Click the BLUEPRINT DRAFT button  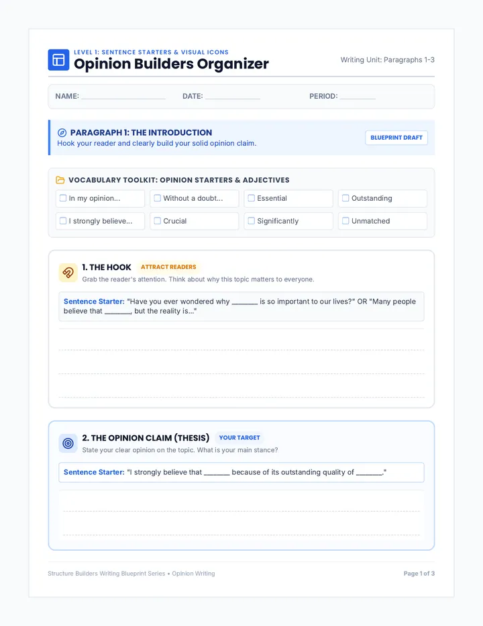(396, 138)
